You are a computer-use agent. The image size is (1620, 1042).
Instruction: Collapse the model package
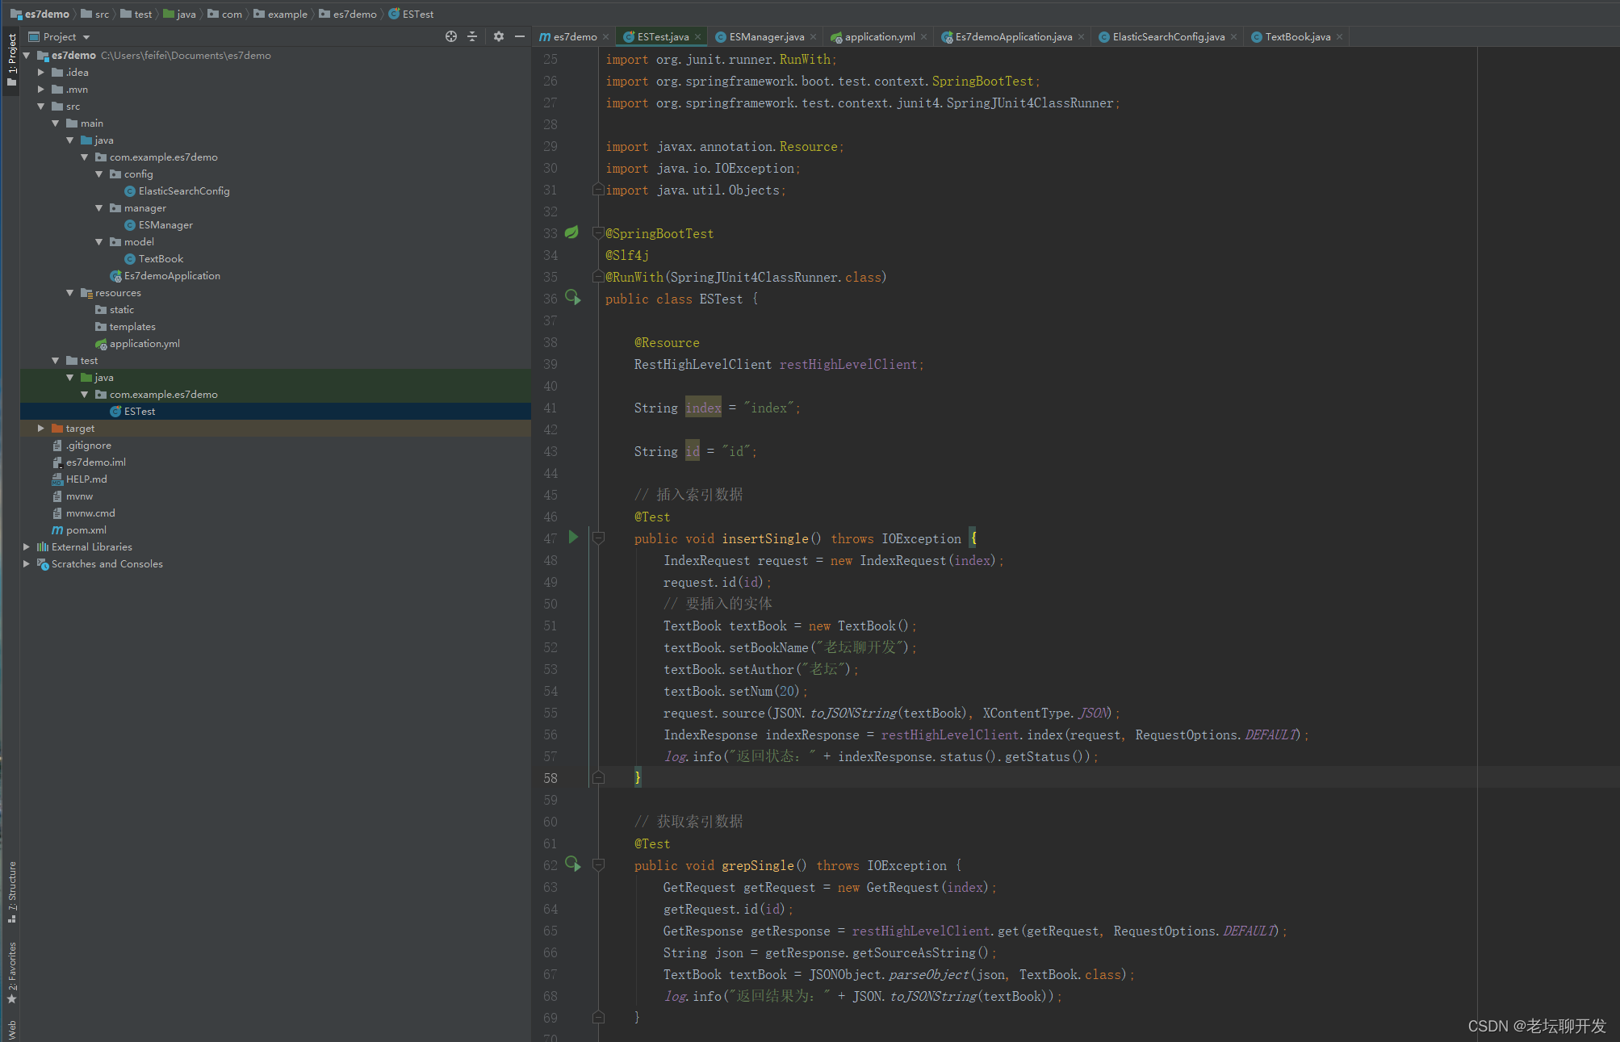tap(99, 242)
